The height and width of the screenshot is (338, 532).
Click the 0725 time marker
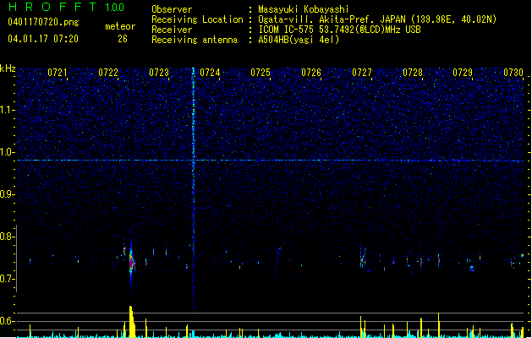click(x=261, y=73)
